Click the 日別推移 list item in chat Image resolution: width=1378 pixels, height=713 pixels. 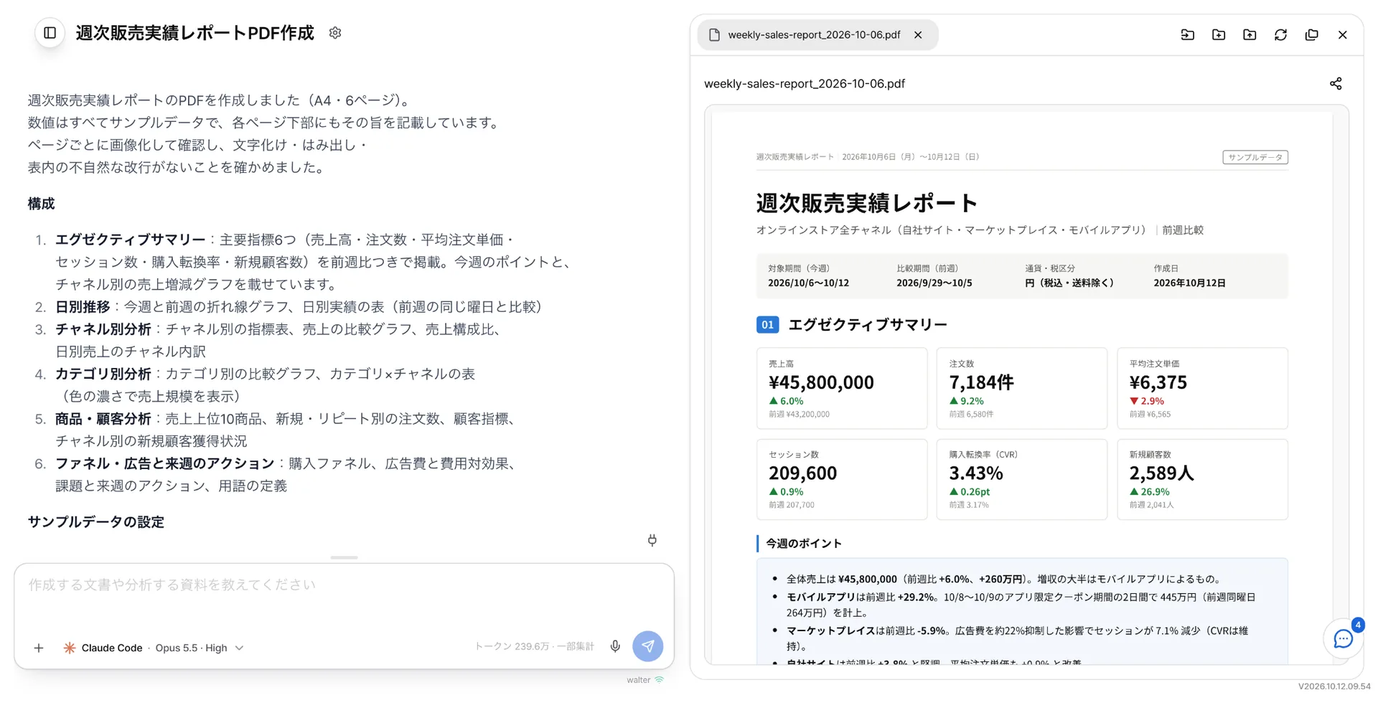coord(299,307)
